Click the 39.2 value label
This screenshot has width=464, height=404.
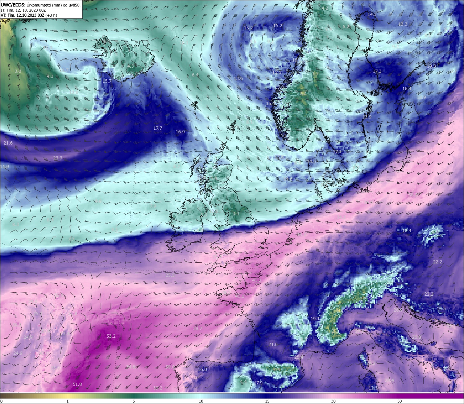(158, 388)
